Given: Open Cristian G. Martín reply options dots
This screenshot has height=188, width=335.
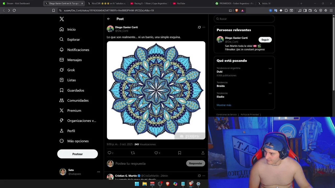Looking at the screenshot, I should pos(204,176).
